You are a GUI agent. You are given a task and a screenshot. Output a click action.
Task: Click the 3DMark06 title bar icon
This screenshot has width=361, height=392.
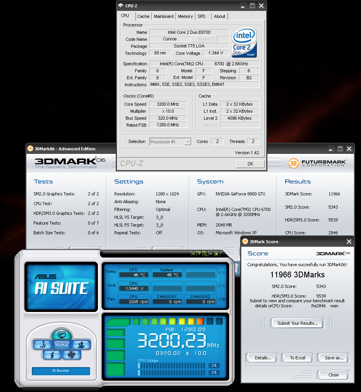click(30, 148)
